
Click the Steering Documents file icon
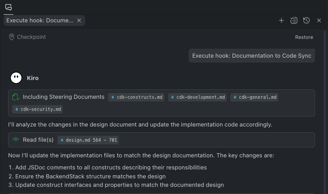pyautogui.click(x=16, y=97)
